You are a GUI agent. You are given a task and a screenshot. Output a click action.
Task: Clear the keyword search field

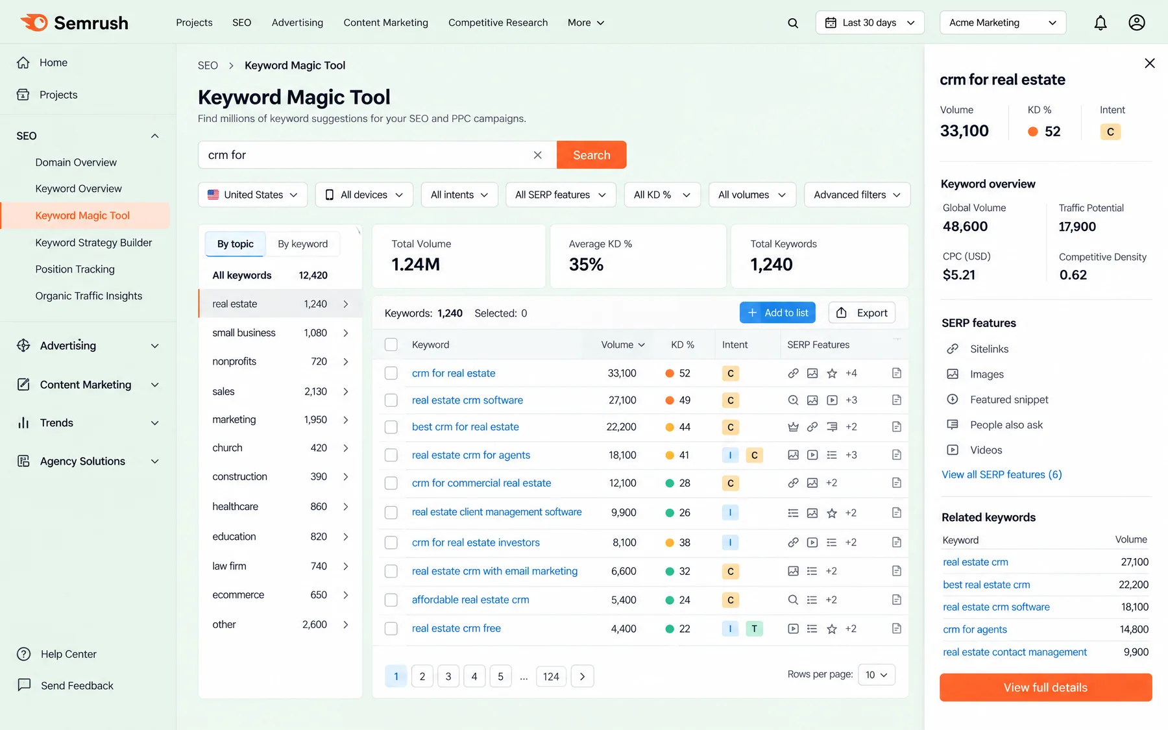click(537, 155)
